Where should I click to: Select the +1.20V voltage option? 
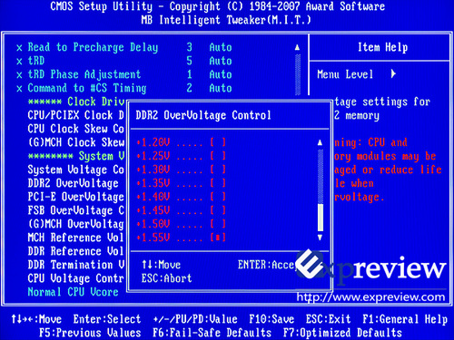click(182, 142)
